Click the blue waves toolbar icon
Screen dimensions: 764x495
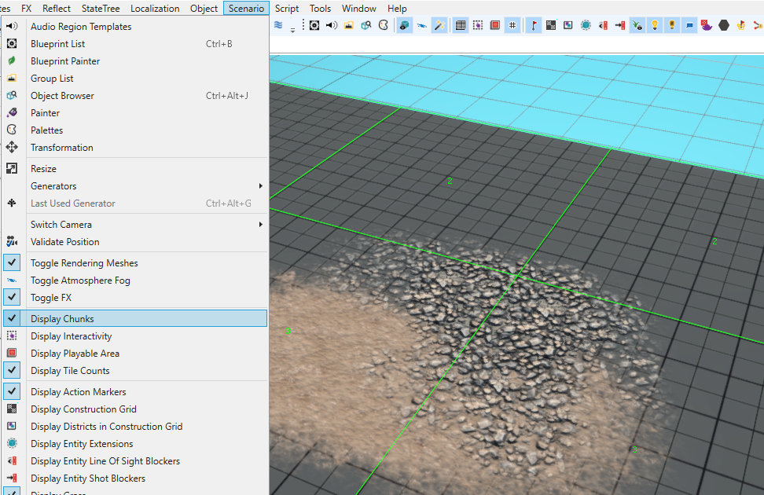point(278,25)
